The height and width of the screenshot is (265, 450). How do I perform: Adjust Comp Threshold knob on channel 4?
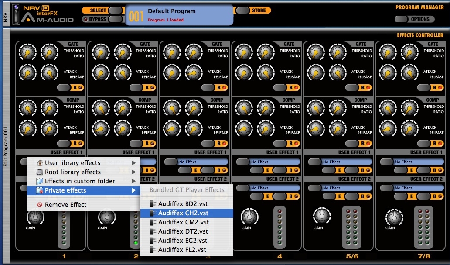(x=244, y=108)
